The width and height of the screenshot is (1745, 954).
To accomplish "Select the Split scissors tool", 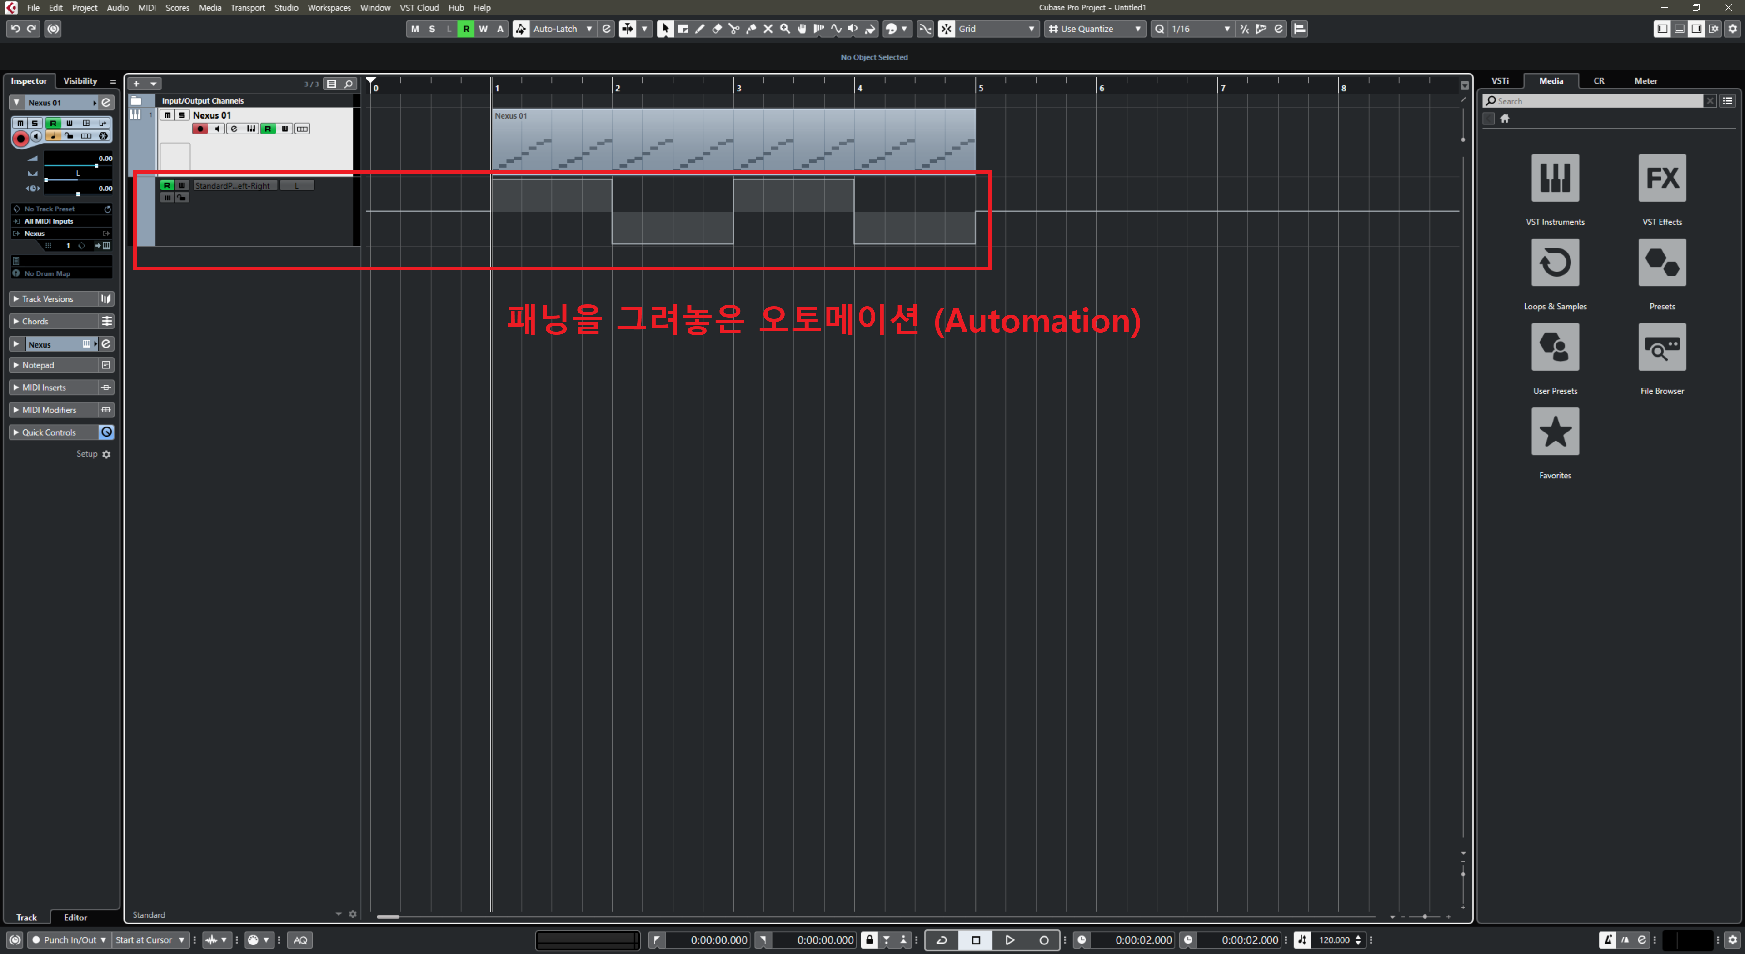I will pyautogui.click(x=733, y=29).
